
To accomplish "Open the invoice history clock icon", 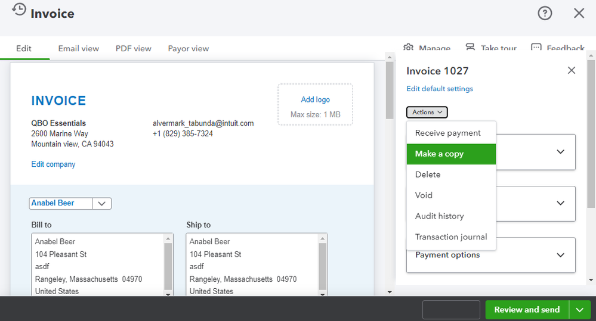I will (x=18, y=10).
